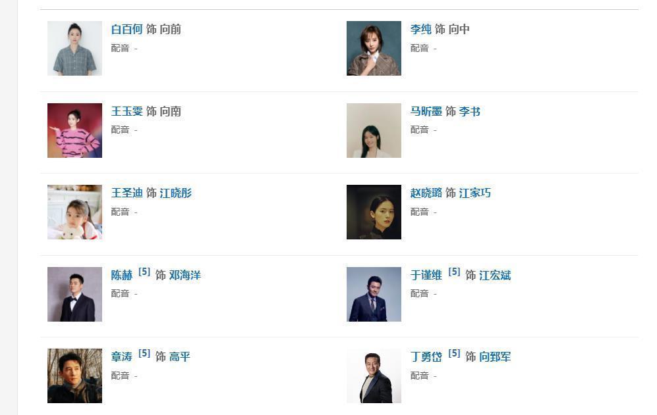
Task: Open character 李书 link
Action: [469, 112]
